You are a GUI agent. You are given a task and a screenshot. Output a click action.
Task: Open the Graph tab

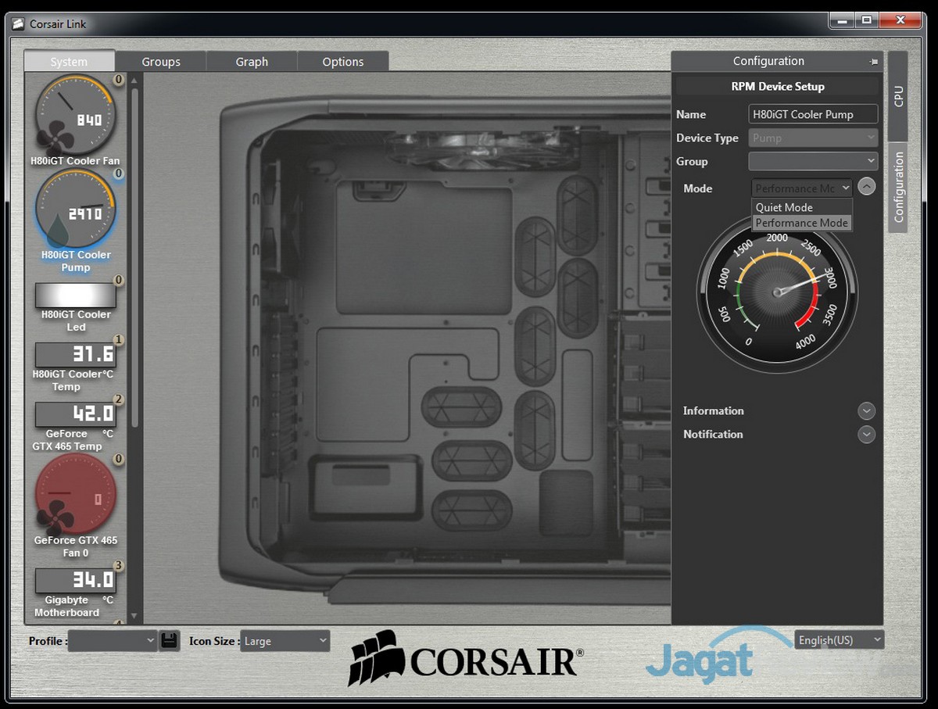click(x=252, y=62)
